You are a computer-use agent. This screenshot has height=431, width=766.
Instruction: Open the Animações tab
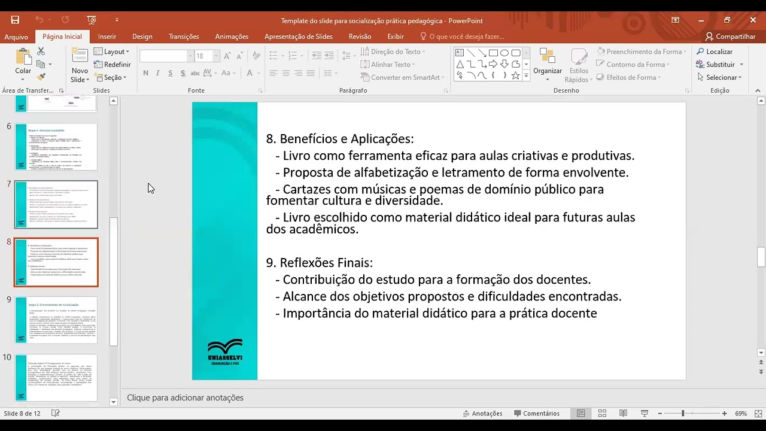coord(232,37)
